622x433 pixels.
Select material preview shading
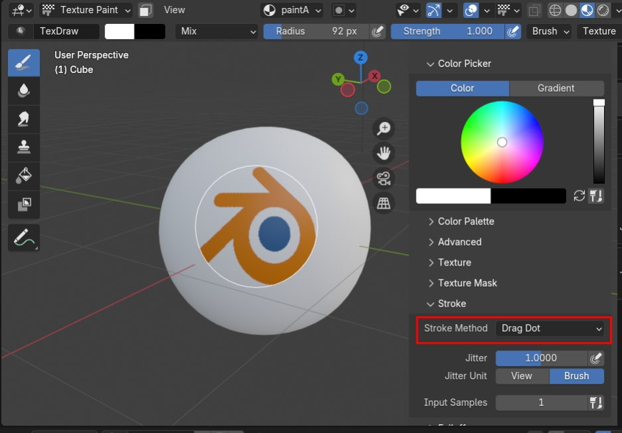coord(587,11)
